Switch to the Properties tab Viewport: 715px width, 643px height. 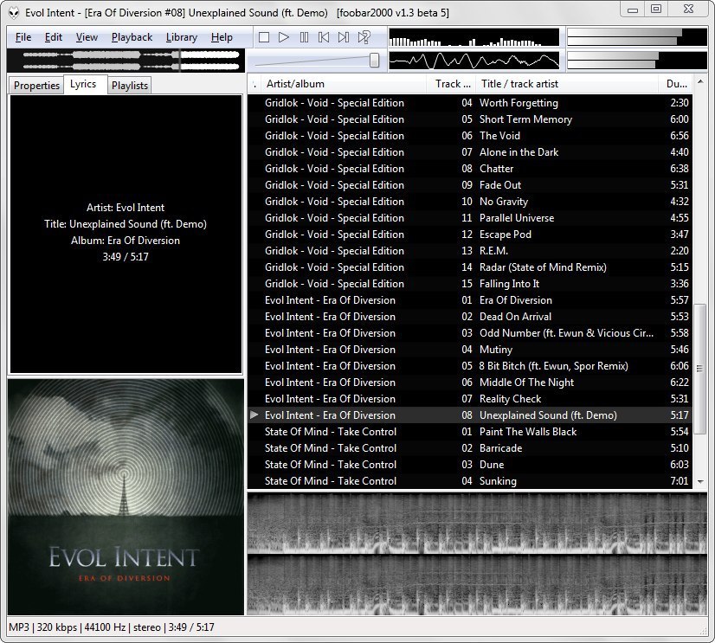(36, 86)
